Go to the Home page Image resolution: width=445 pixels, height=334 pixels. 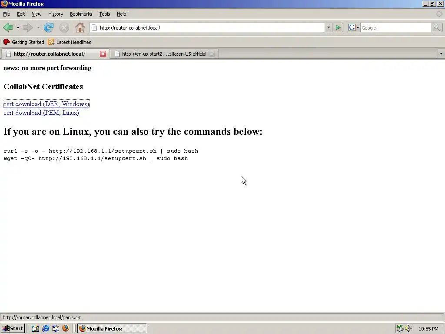pyautogui.click(x=80, y=27)
